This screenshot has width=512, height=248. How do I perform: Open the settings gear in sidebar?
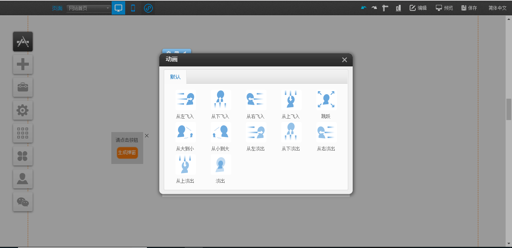click(23, 110)
